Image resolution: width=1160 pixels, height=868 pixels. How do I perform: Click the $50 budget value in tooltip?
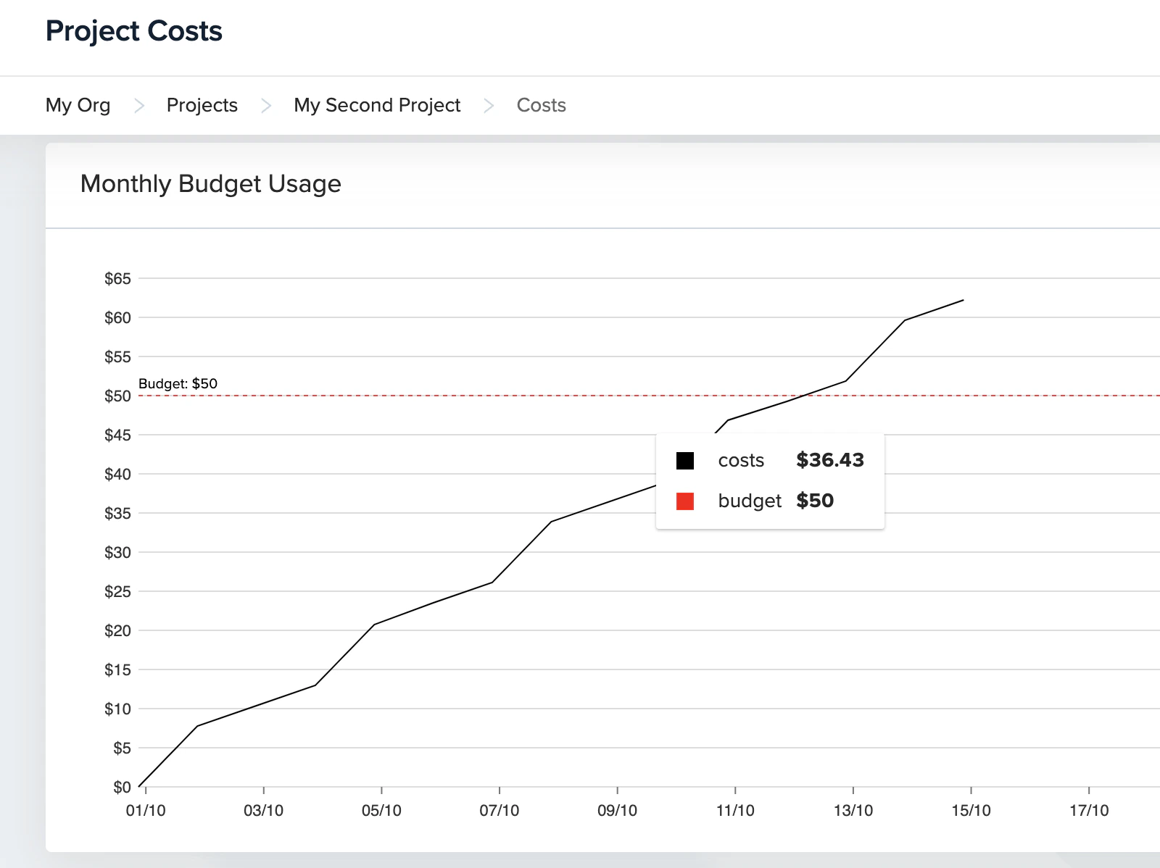click(x=815, y=501)
